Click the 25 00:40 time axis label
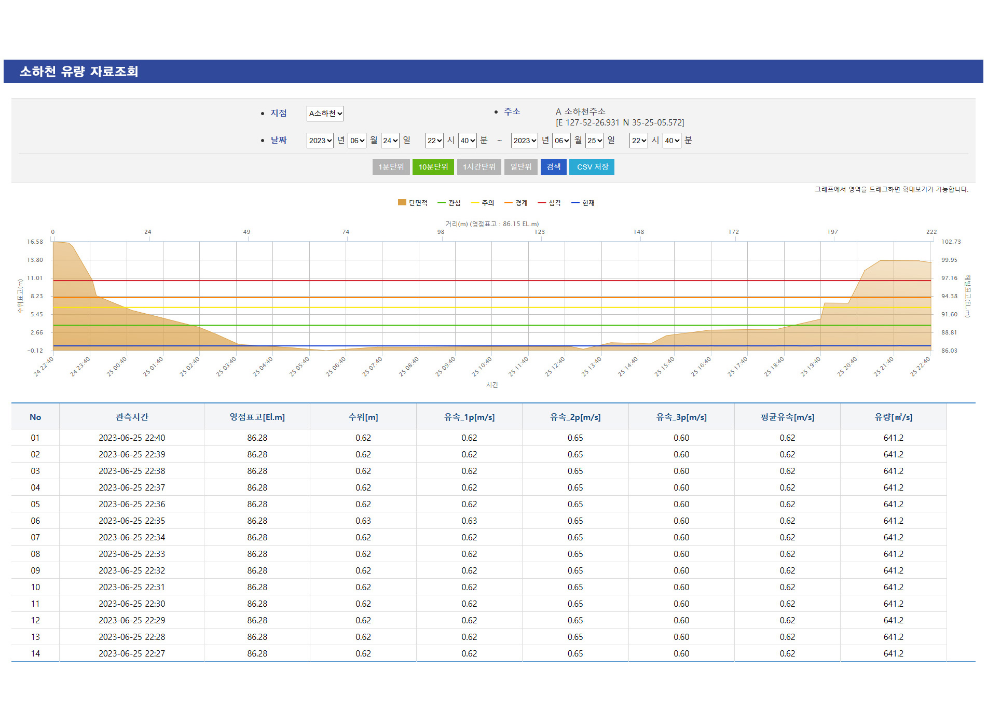Viewport: 987px width, 726px height. pyautogui.click(x=118, y=366)
